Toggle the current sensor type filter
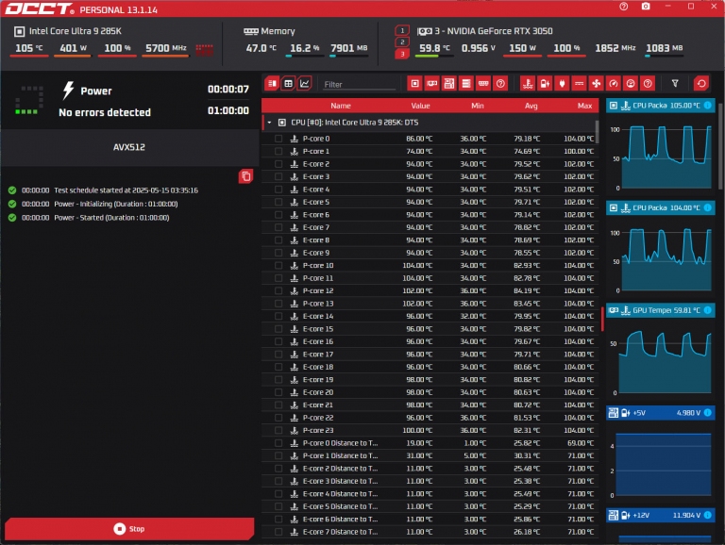The height and width of the screenshot is (545, 725). [579, 84]
